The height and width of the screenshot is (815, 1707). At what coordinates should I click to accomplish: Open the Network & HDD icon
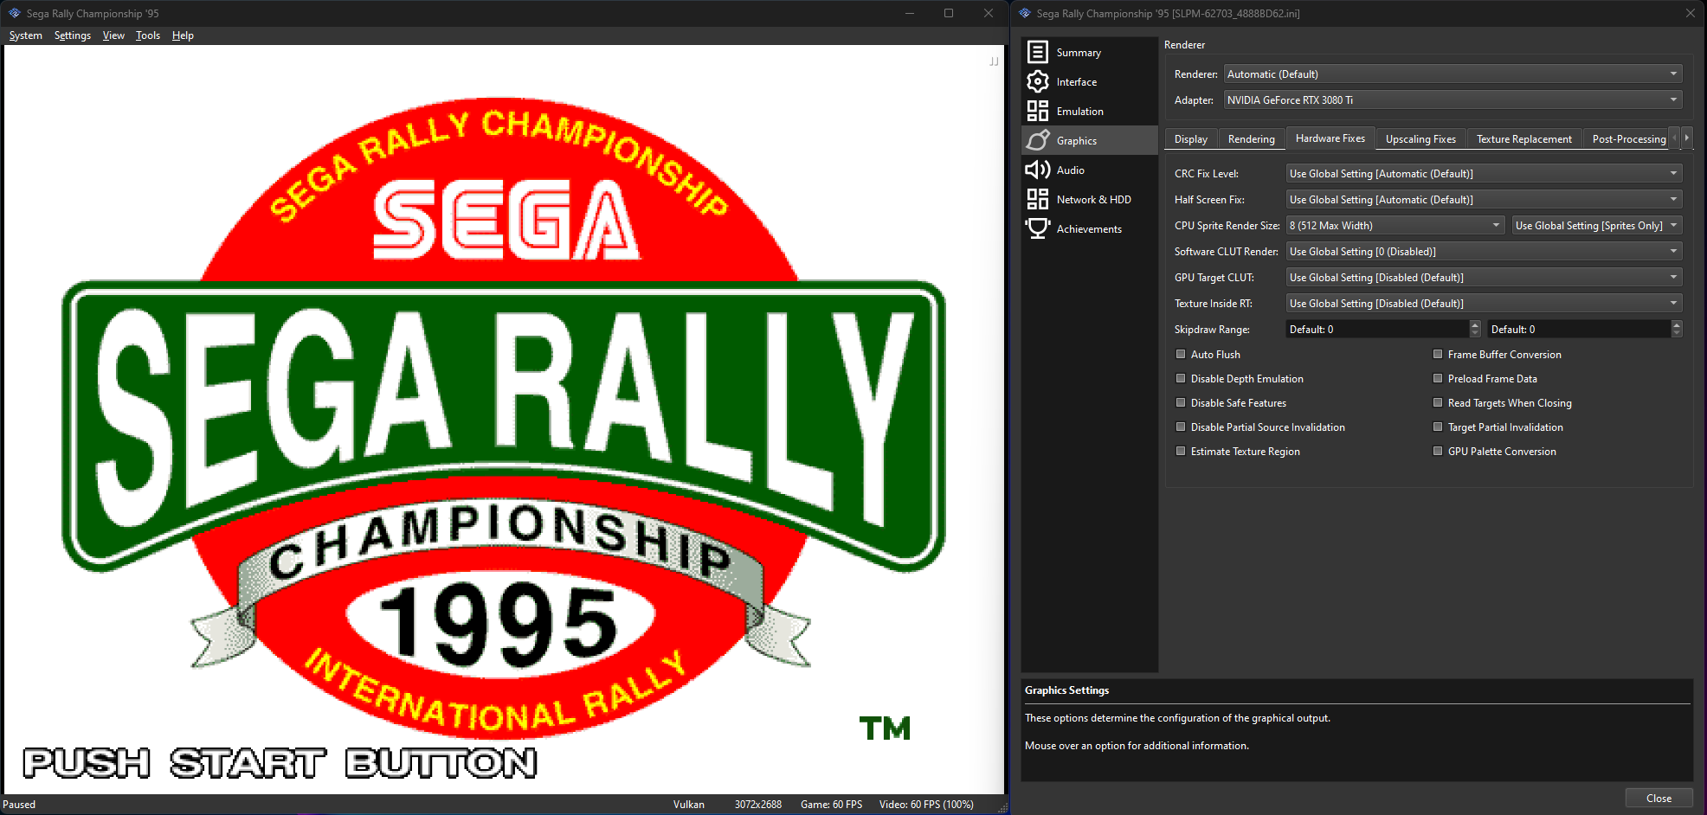[1037, 199]
